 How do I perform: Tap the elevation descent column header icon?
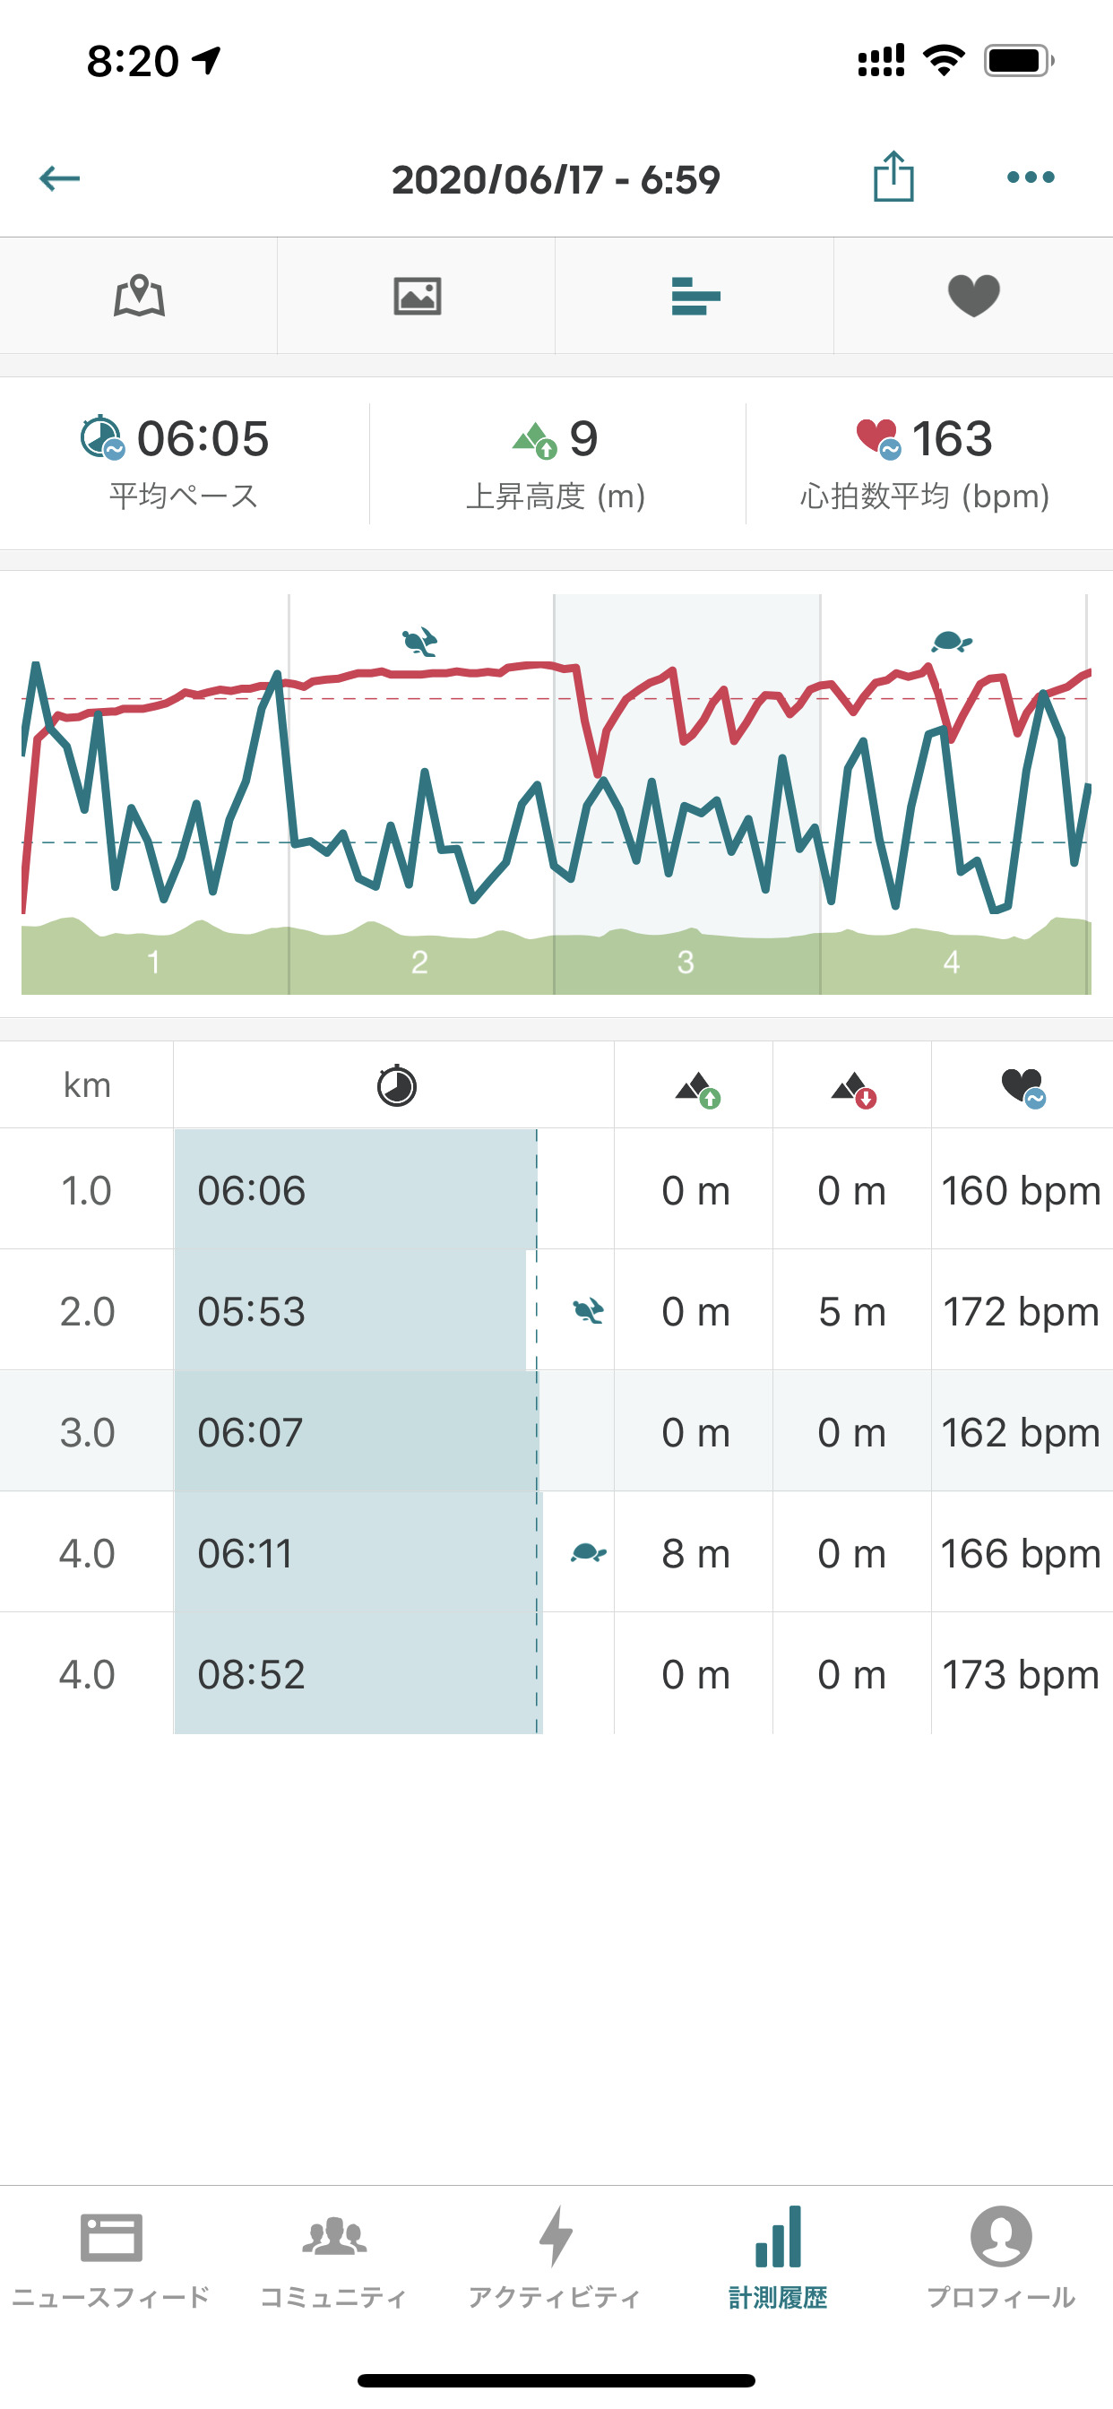coord(853,1088)
